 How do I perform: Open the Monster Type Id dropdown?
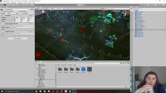24,27
